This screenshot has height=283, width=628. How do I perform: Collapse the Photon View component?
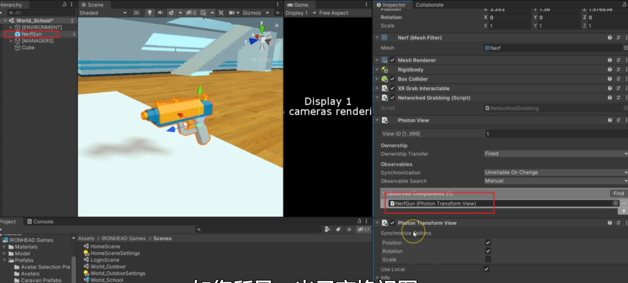(377, 120)
